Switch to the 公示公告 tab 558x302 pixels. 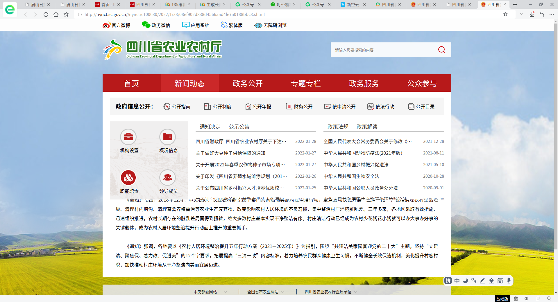tap(239, 127)
